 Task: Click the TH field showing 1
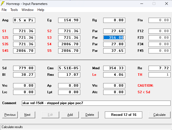159,75
